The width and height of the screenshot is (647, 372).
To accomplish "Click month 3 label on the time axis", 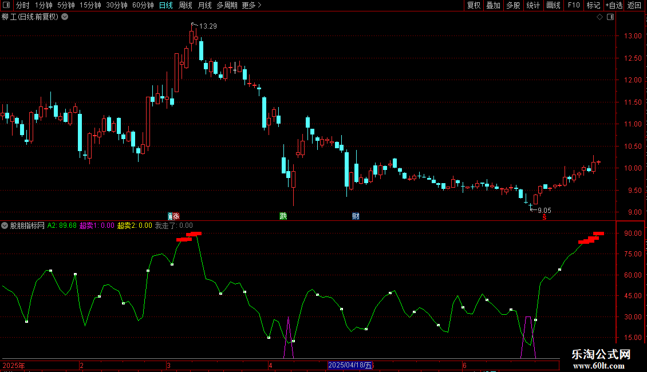I will [x=168, y=365].
